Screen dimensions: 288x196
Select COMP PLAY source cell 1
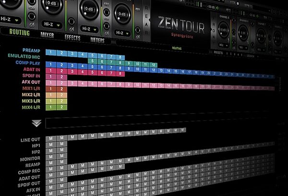coord(51,64)
